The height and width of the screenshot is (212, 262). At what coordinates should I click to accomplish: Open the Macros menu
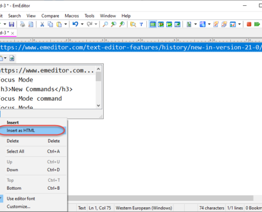coord(72,16)
